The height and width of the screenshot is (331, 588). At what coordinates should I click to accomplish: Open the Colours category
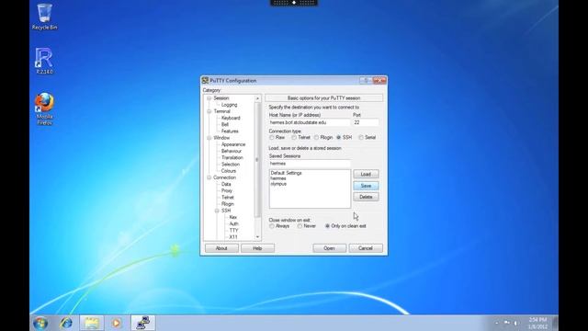pyautogui.click(x=229, y=171)
